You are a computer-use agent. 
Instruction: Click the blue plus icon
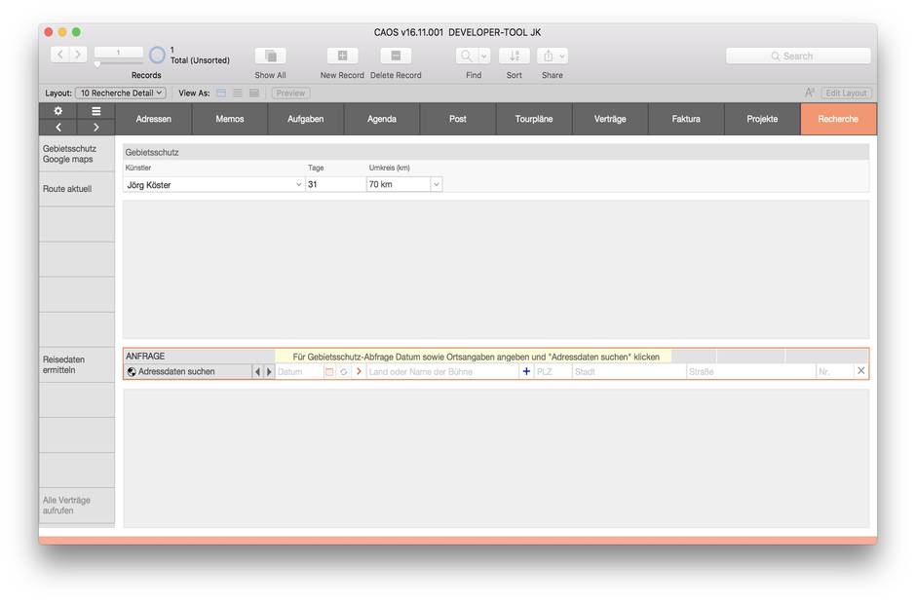(x=526, y=371)
